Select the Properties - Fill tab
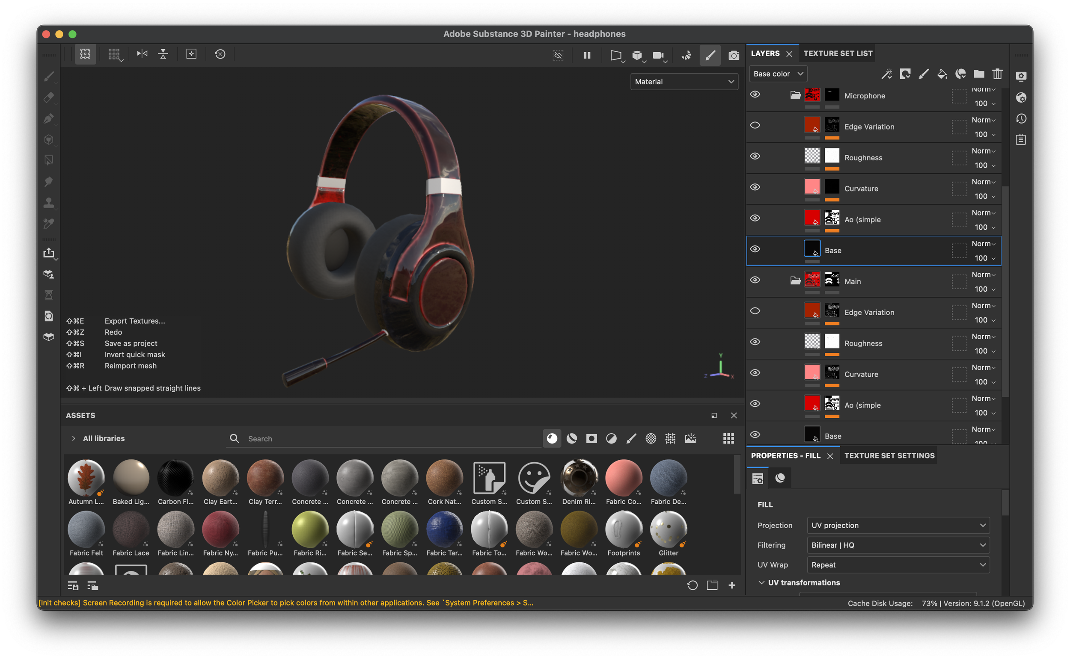The height and width of the screenshot is (659, 1070). coord(786,456)
